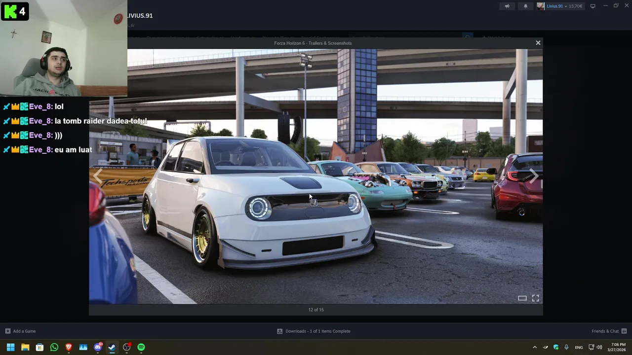This screenshot has width=632, height=355.
Task: Go to the previous screenshot arrow
Action: [98, 177]
